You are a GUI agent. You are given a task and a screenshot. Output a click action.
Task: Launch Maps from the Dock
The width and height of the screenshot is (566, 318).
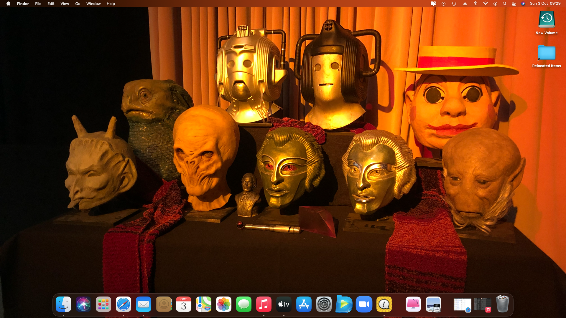(204, 304)
